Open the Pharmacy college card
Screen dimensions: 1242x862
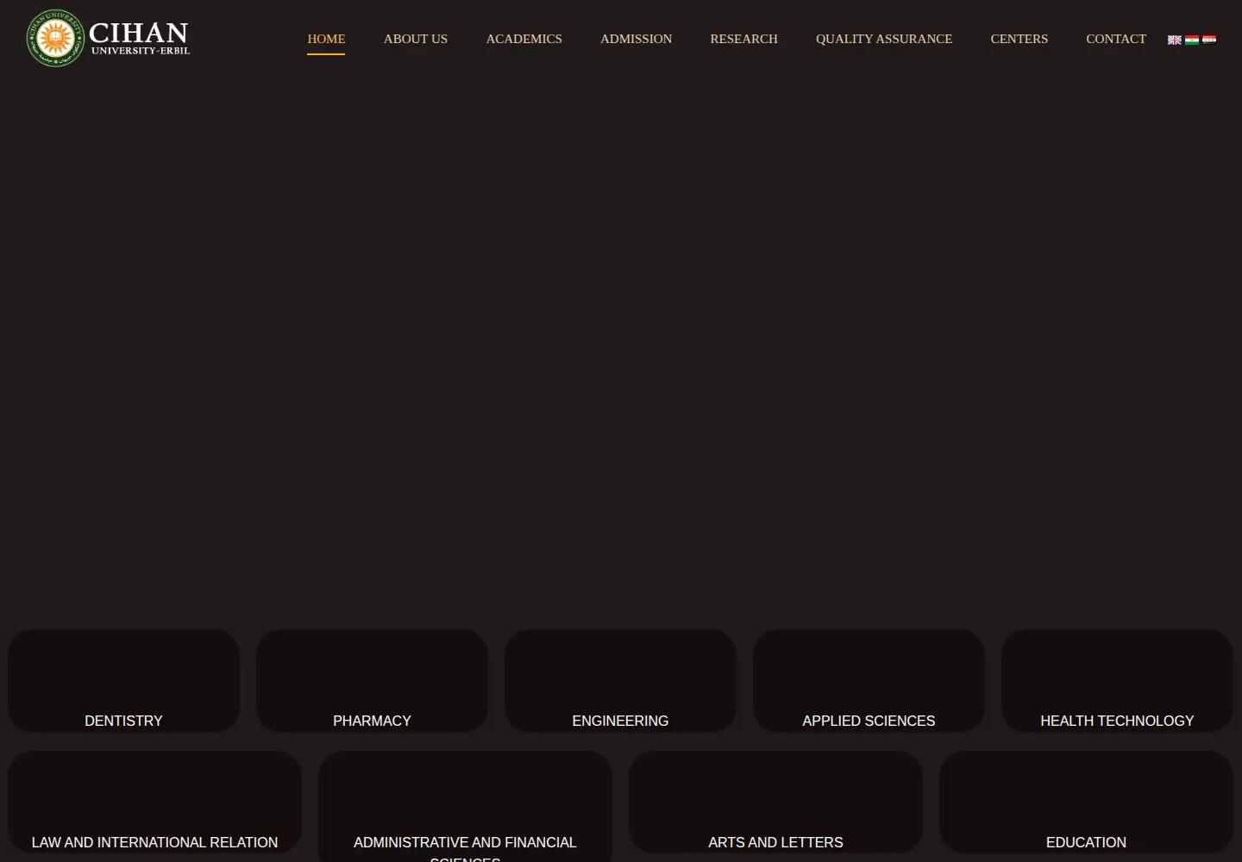372,681
